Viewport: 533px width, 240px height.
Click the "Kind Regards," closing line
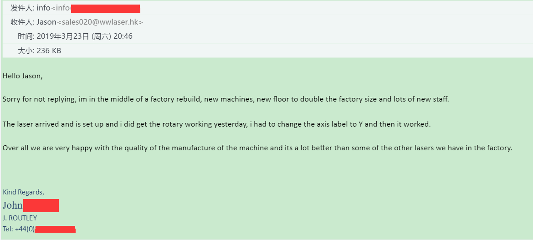[x=23, y=192]
